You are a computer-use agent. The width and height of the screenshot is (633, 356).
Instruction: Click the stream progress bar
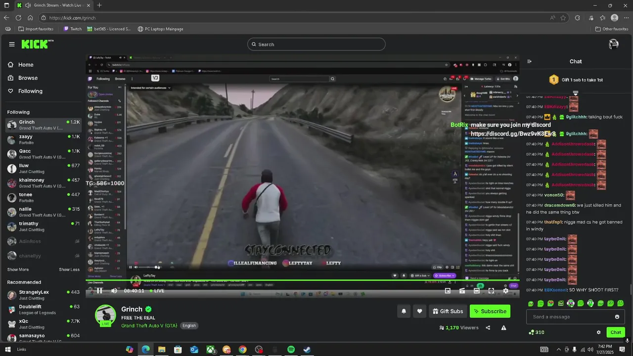click(303, 281)
